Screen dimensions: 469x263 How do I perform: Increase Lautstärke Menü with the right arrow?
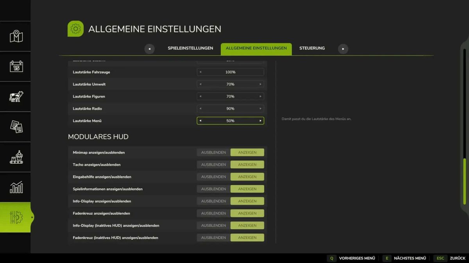pyautogui.click(x=261, y=120)
